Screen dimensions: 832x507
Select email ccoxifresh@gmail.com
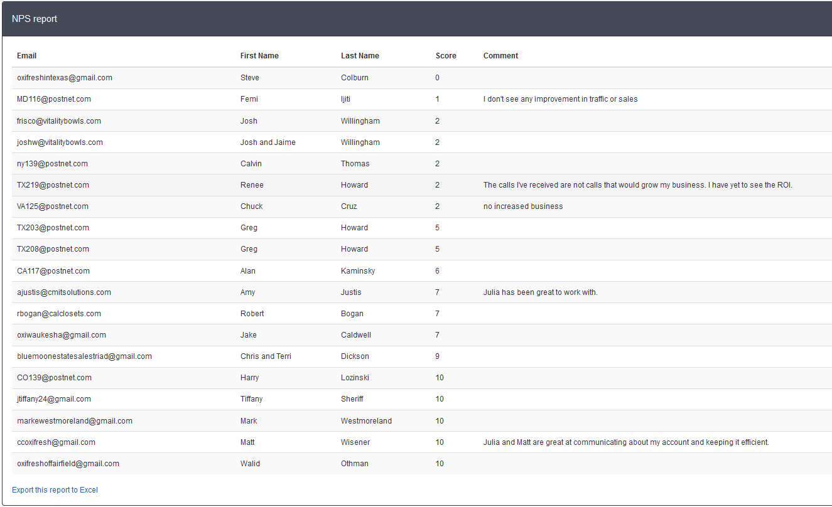pos(56,442)
